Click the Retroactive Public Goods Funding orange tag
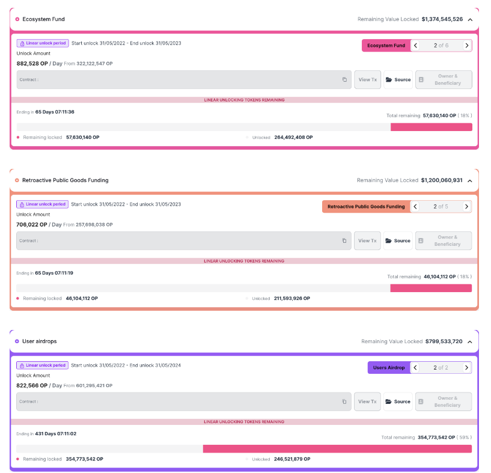Screen dimensions: 491x473 366,206
